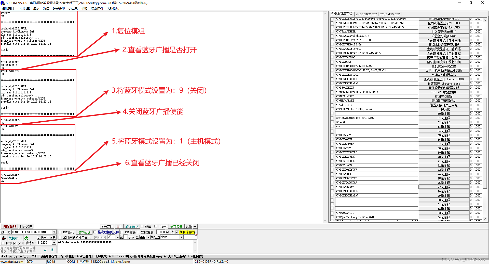Click multi-string list scrollbar up arrow

(485, 20)
